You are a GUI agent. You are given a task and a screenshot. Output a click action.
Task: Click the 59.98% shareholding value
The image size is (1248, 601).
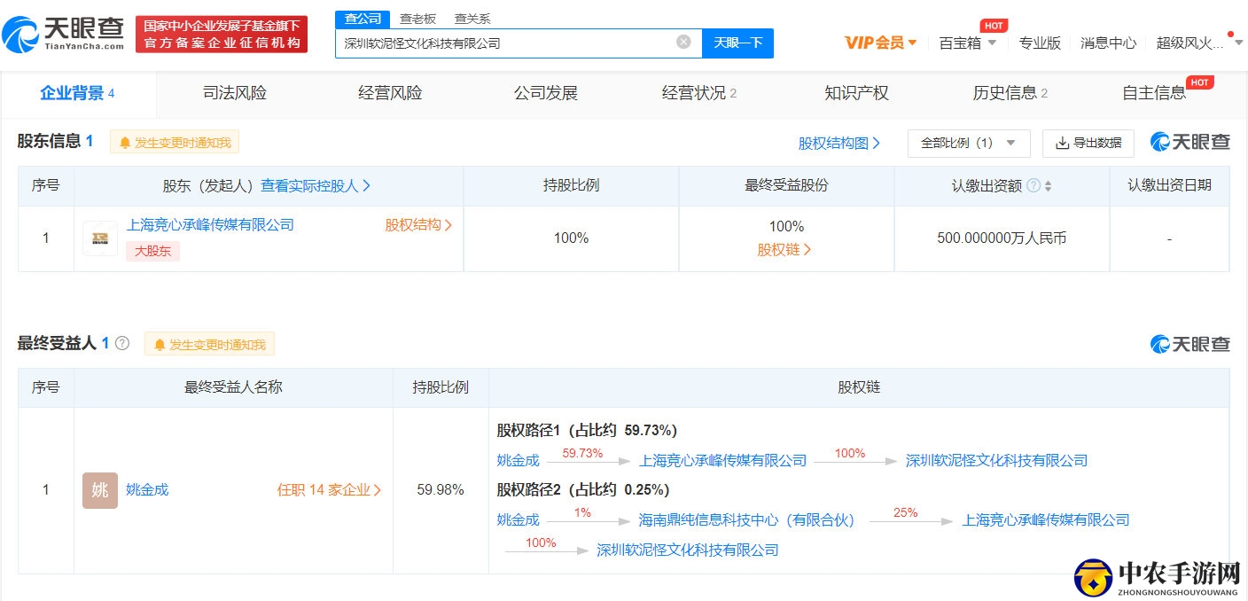pos(441,490)
